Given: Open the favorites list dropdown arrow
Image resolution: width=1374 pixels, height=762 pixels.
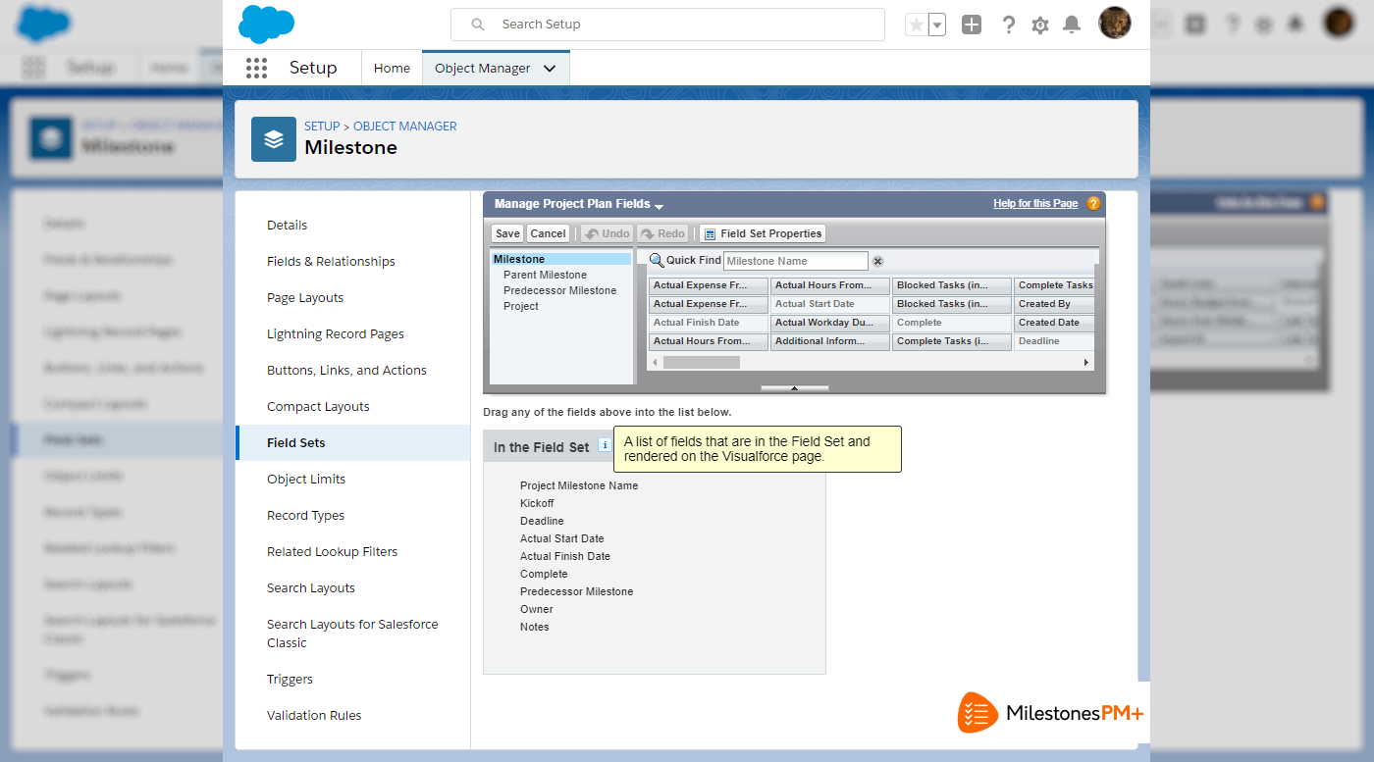Looking at the screenshot, I should click(937, 25).
